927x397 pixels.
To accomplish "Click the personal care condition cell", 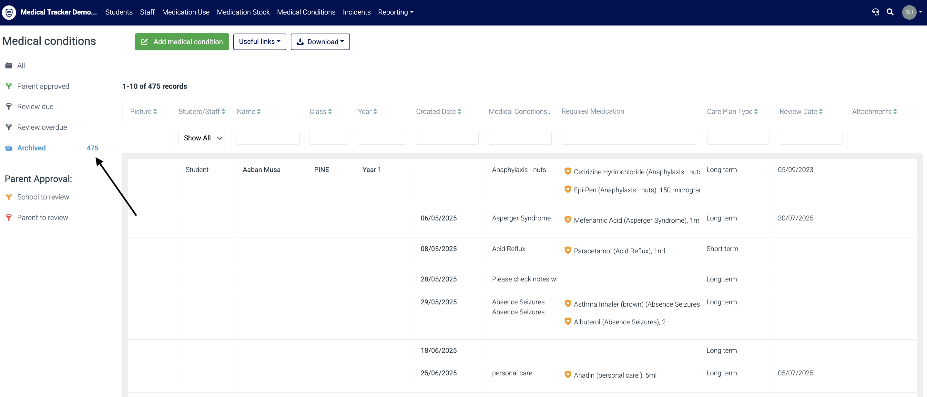I will (x=512, y=373).
